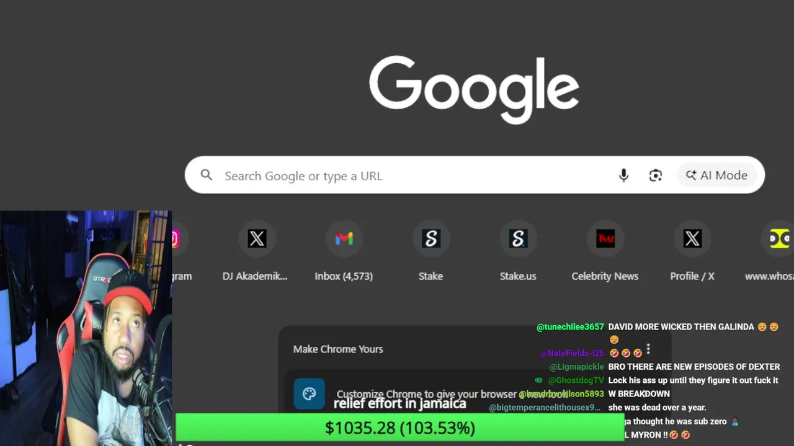This screenshot has height=446, width=794.
Task: Click chat username @Ligmapickle
Action: [x=577, y=367]
